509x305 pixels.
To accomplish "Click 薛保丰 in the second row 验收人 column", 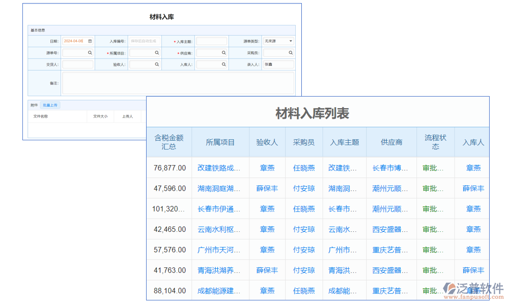I will coord(267,188).
